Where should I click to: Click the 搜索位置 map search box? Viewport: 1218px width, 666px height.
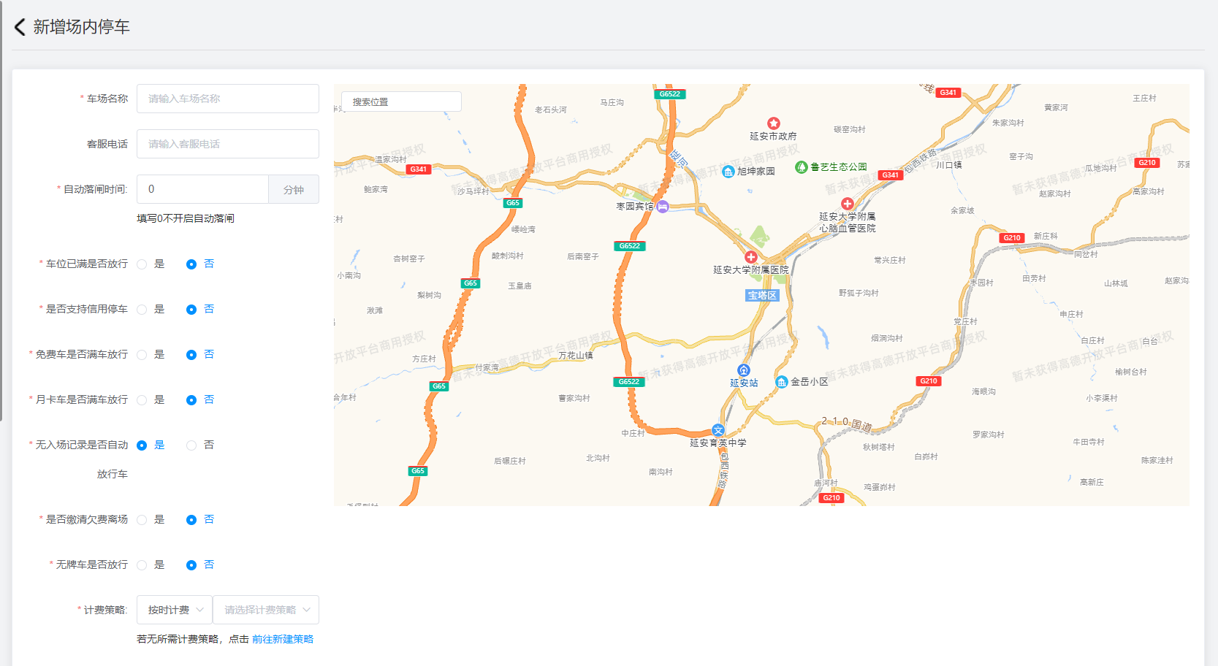tap(401, 102)
